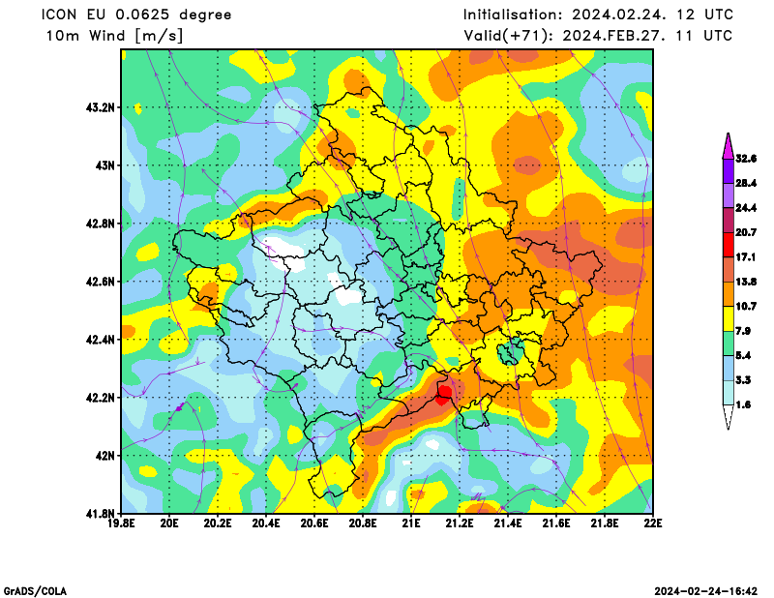
Task: Click the 28.4 colorbar label
Action: pyautogui.click(x=745, y=184)
